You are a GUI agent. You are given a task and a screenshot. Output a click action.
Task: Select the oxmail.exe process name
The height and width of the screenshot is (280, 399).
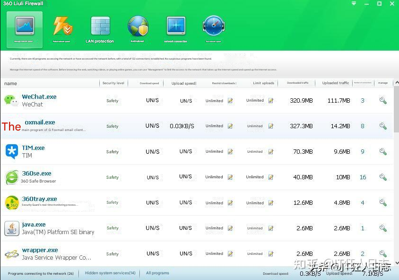point(40,122)
